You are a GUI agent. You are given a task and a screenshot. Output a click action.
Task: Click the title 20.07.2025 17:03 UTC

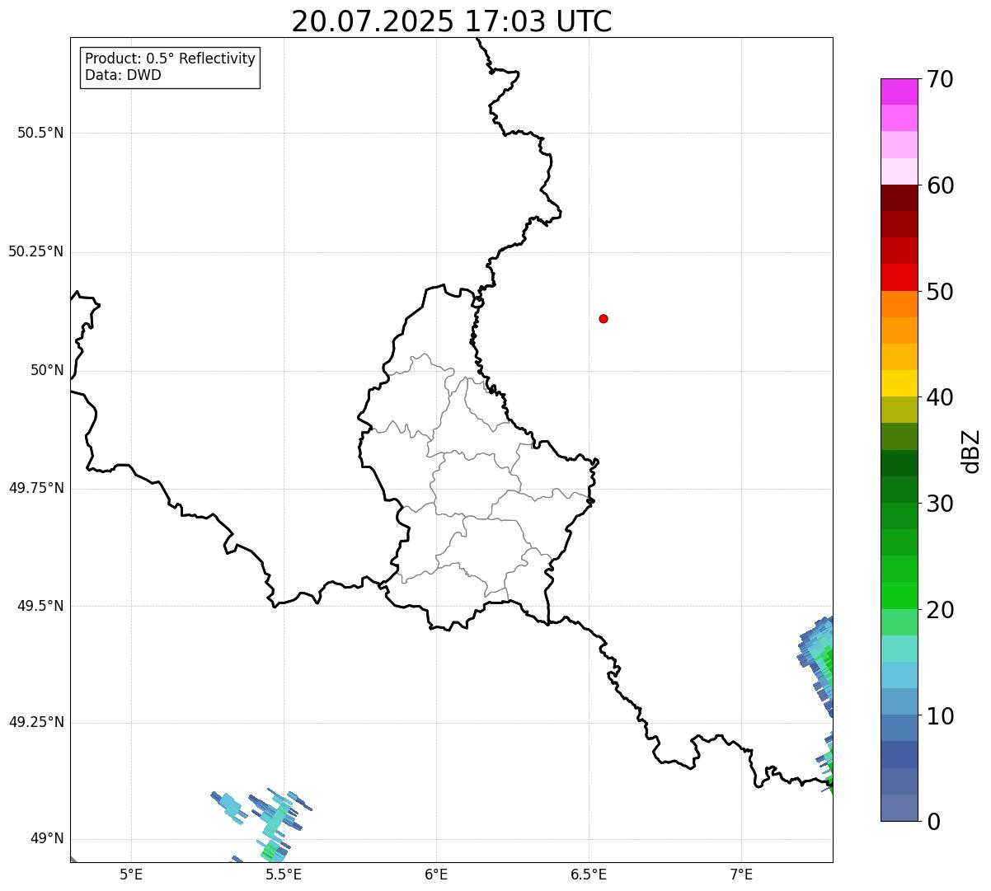(452, 21)
